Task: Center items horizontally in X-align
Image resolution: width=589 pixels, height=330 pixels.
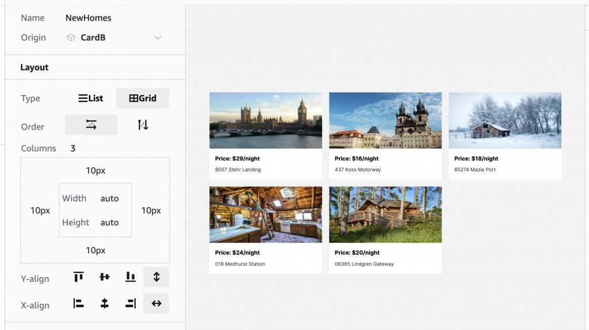Action: 104,304
